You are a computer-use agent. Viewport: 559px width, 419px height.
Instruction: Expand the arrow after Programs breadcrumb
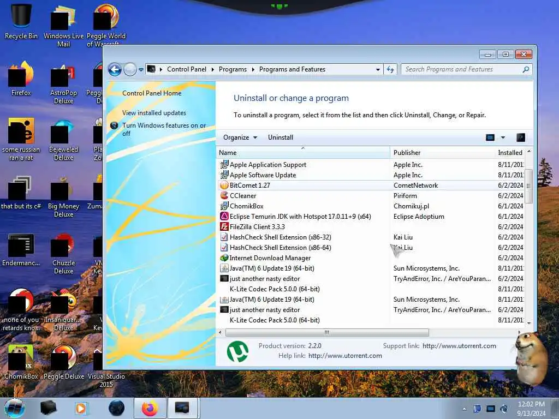(x=253, y=69)
